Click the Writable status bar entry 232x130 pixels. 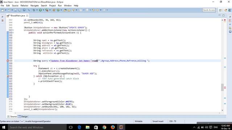point(138,121)
